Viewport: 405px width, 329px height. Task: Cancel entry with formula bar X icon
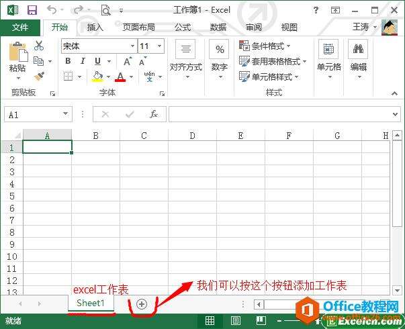click(x=105, y=114)
